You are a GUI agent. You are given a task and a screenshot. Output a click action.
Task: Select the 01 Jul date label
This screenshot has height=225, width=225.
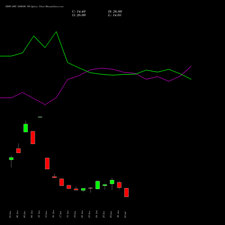pos(125,215)
